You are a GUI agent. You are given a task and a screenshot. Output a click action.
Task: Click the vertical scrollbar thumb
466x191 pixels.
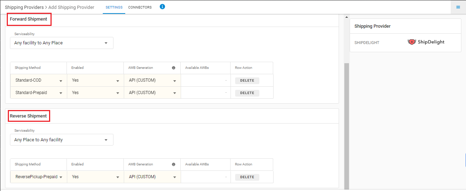pos(346,126)
